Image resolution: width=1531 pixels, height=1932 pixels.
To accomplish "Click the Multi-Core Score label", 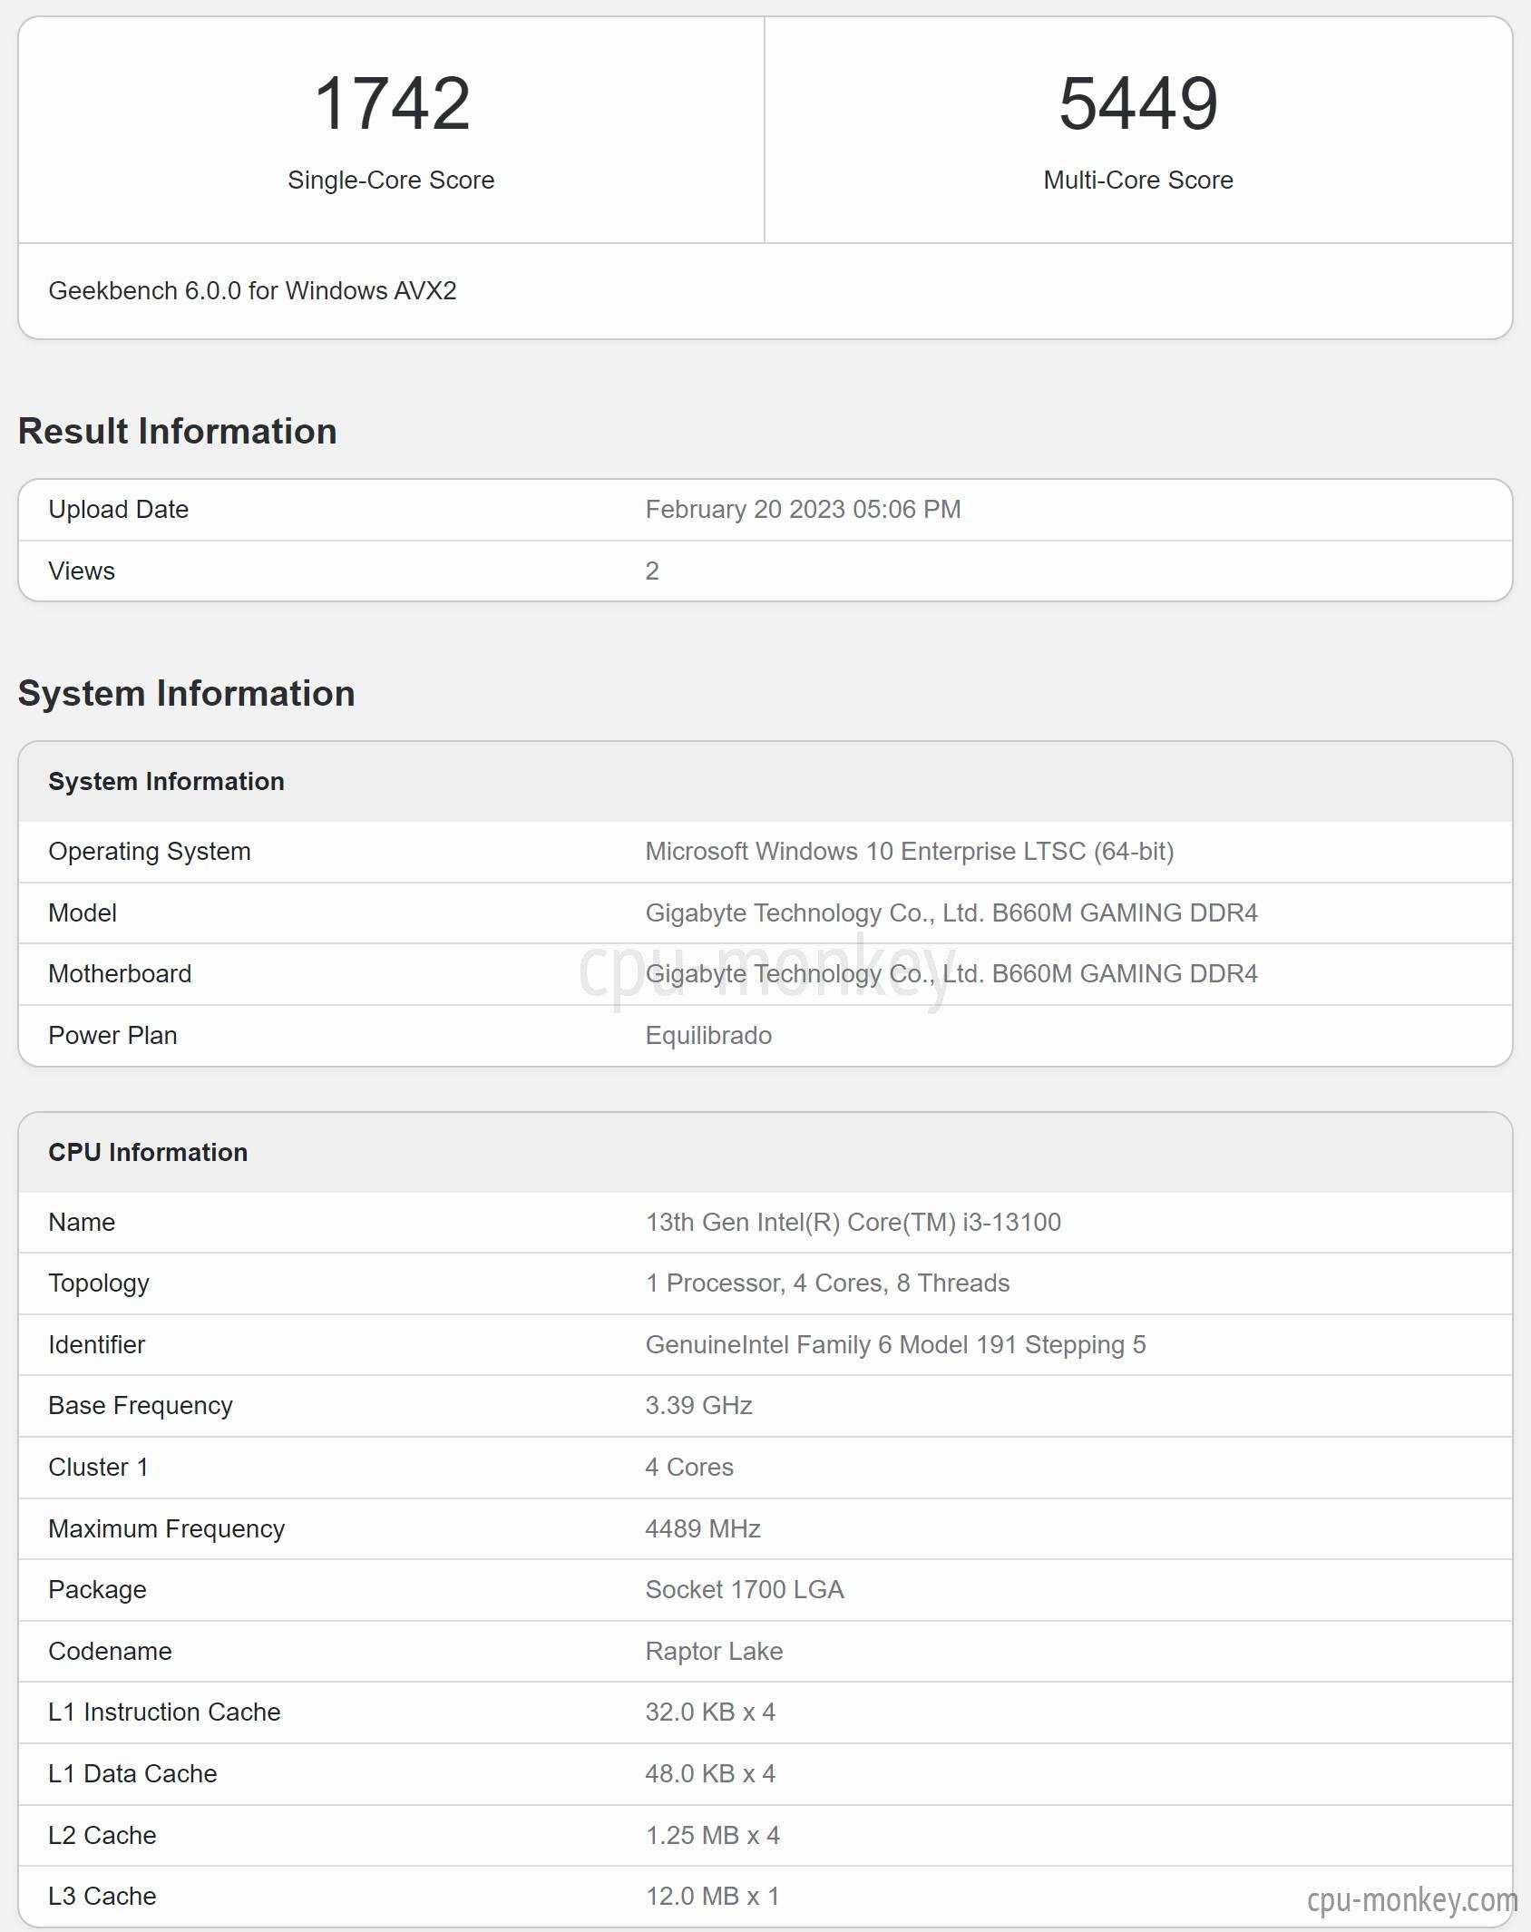I will click(x=1138, y=180).
